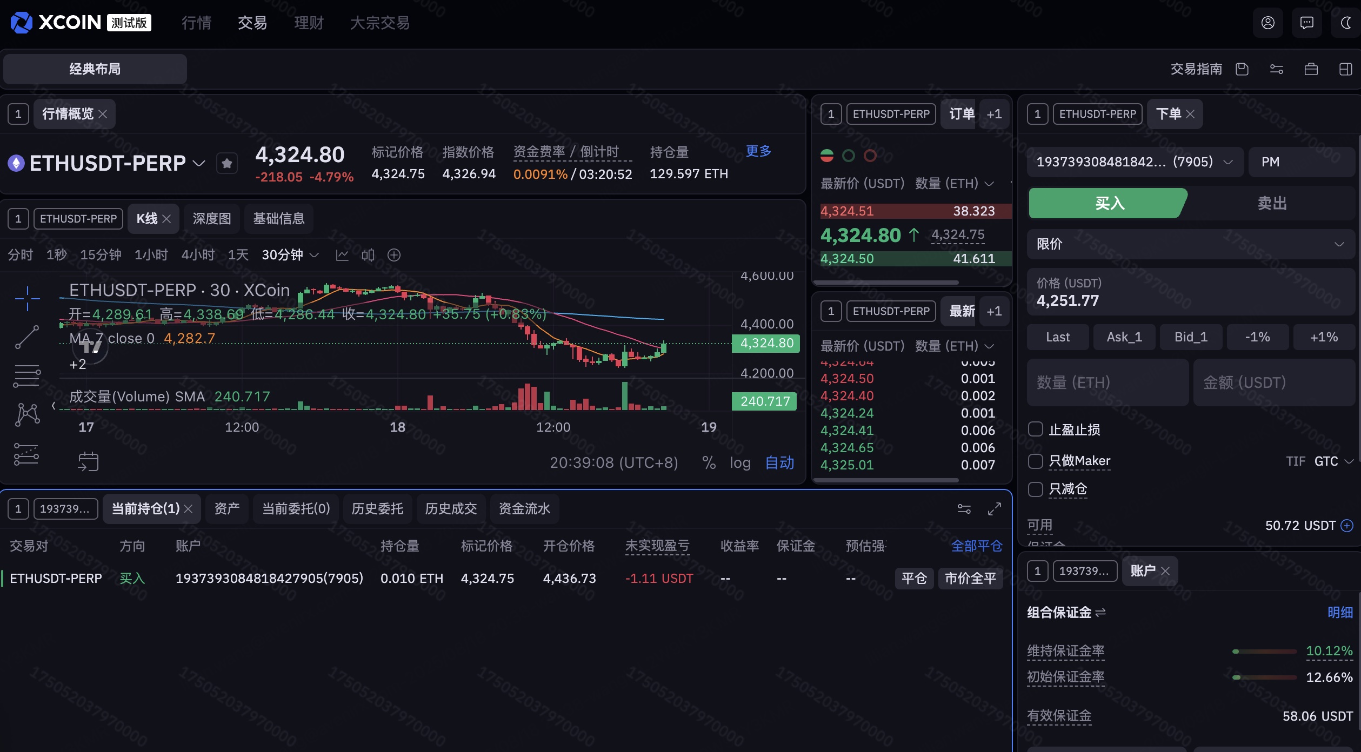Tick the 只做Maker checkbox
The image size is (1361, 752).
click(x=1036, y=461)
